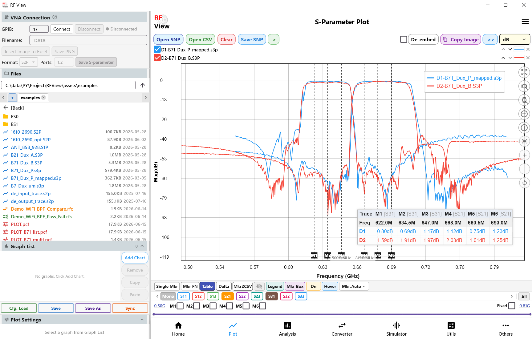Click the Add Chart button
This screenshot has width=532, height=339.
(135, 258)
